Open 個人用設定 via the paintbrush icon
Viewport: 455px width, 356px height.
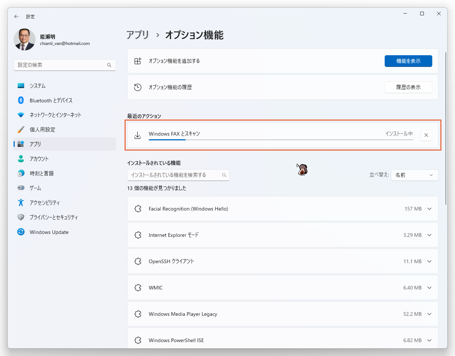click(21, 129)
